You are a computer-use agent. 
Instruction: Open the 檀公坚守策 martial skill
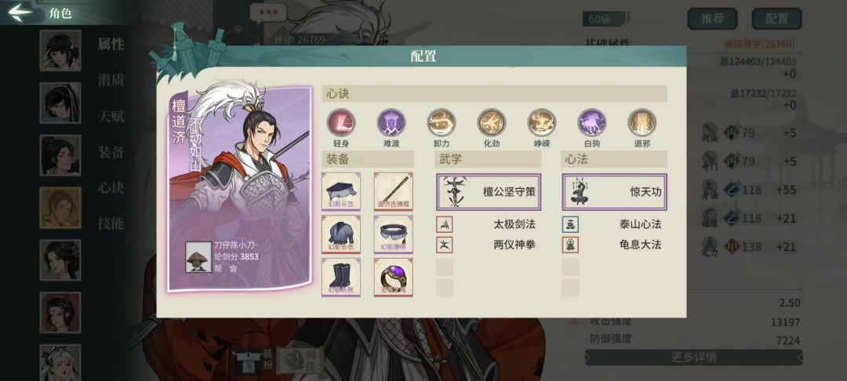[x=489, y=191]
